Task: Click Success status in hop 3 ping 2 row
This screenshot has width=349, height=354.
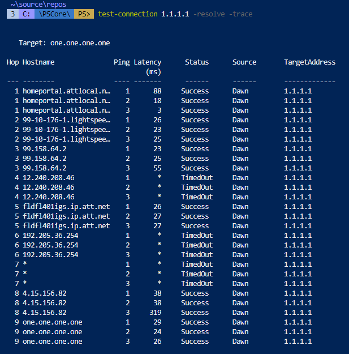Action: [x=195, y=159]
